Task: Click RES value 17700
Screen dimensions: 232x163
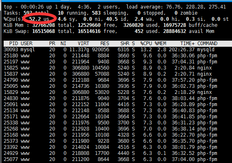Action: [102, 153]
